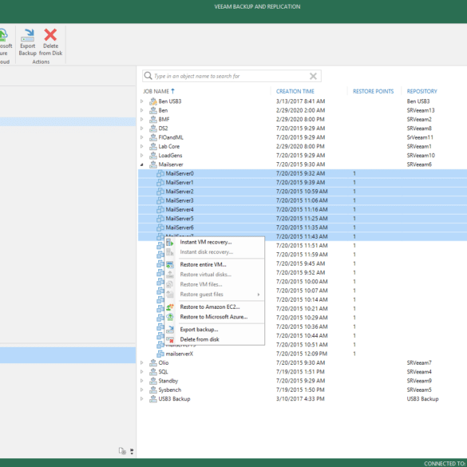Click the search magnifier icon
Viewport: 467px width, 467px height.
tap(148, 76)
